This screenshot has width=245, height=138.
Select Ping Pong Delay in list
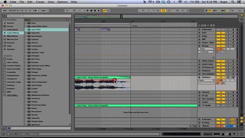click(x=39, y=105)
